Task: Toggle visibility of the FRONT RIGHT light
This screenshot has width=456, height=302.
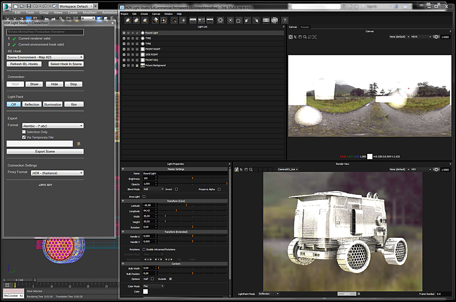Action: point(124,49)
